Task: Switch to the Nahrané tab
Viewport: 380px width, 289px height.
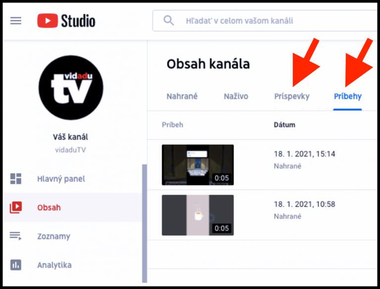Action: tap(182, 96)
